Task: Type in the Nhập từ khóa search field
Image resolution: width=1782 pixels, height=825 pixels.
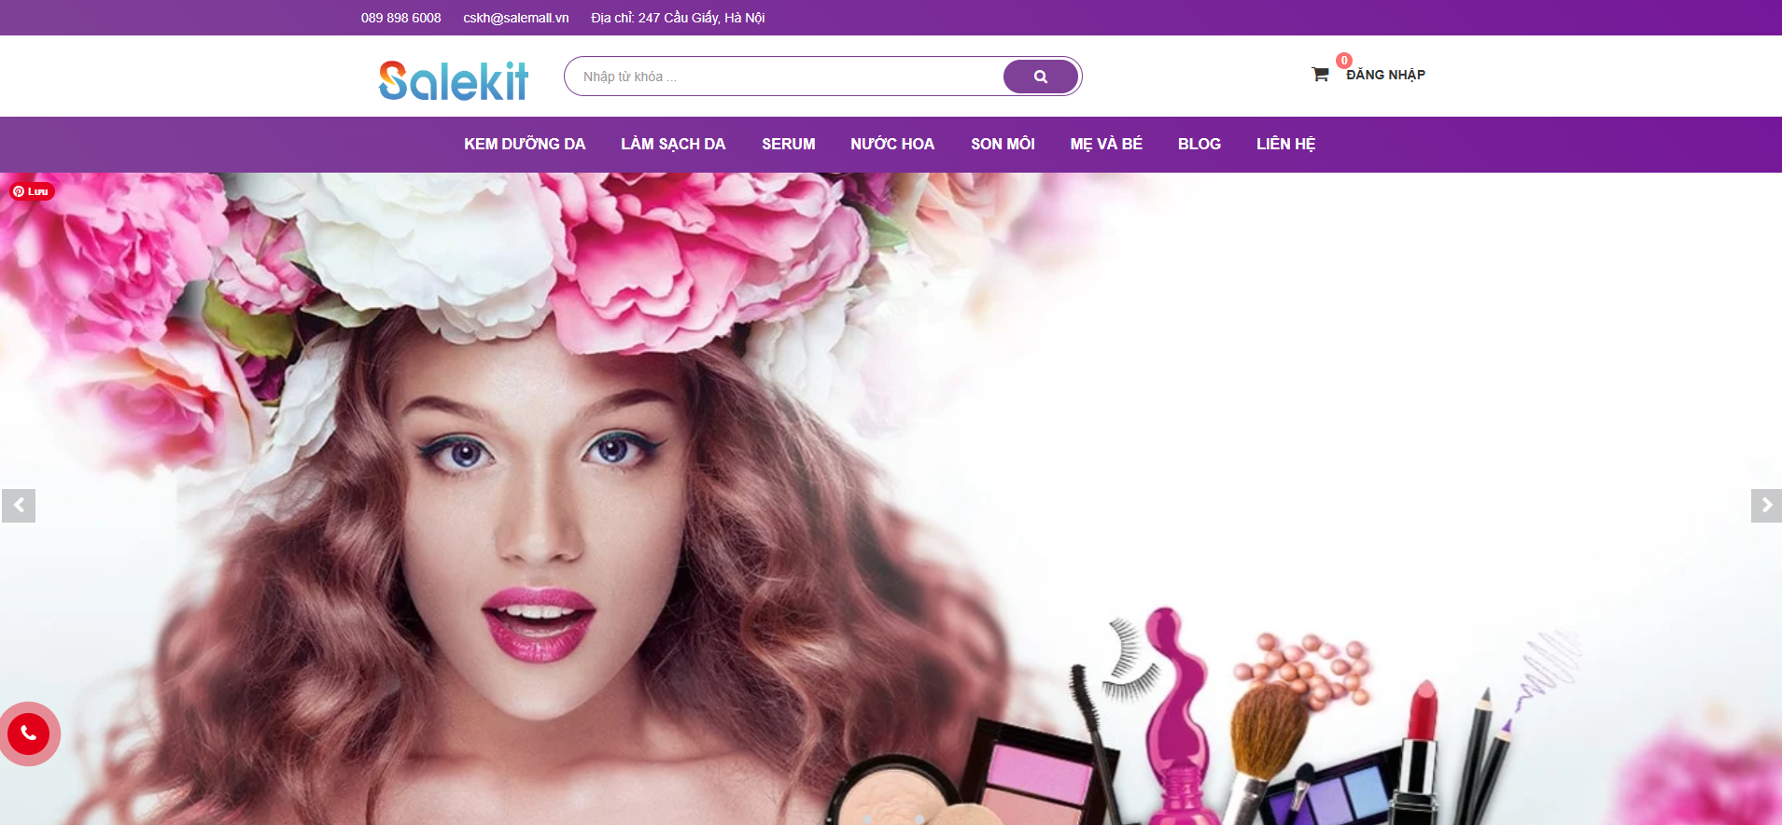Action: (784, 77)
